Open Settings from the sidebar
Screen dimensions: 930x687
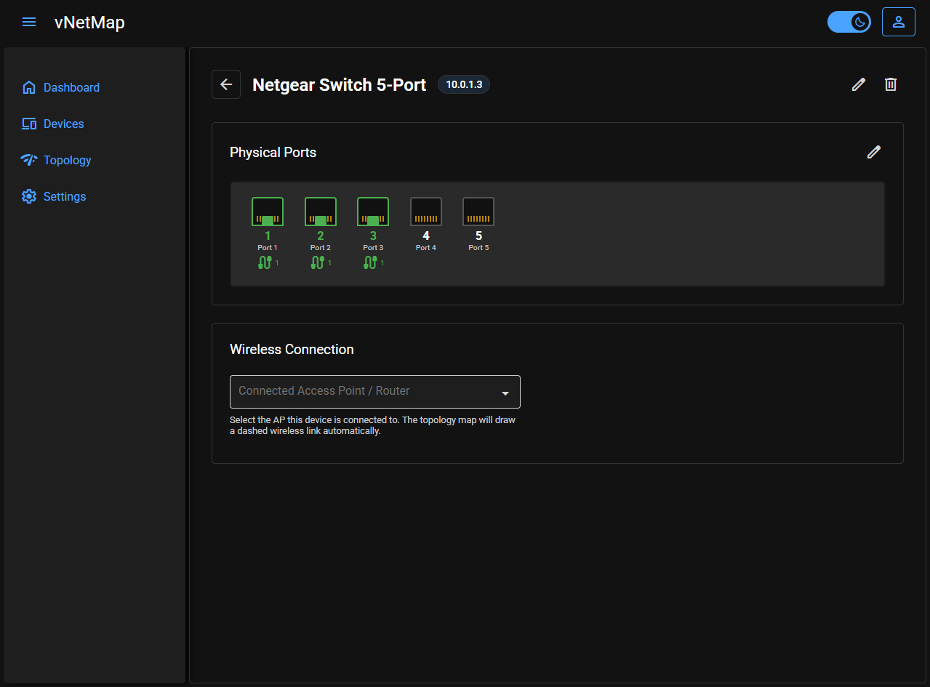(x=65, y=196)
